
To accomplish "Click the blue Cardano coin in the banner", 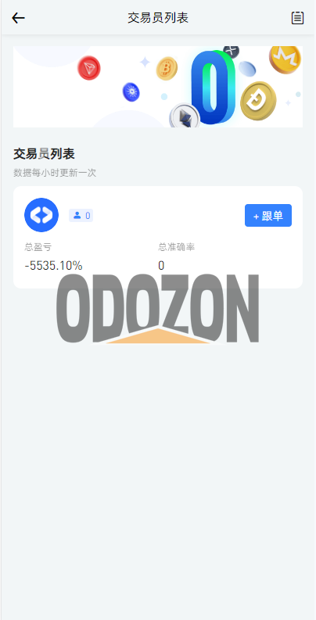I will (x=131, y=91).
